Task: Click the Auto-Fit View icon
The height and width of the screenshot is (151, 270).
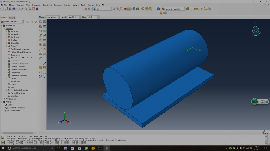Action: click(33, 9)
